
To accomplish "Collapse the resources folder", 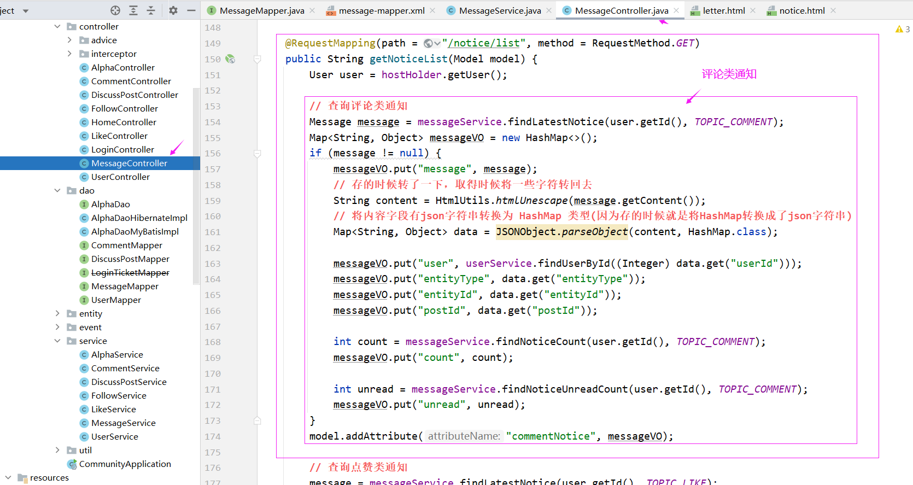I will (8, 477).
